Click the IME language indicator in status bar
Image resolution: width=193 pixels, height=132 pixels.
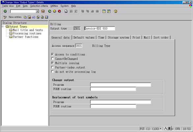click(167, 128)
